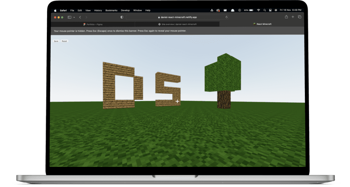Open the History menu

click(x=98, y=11)
